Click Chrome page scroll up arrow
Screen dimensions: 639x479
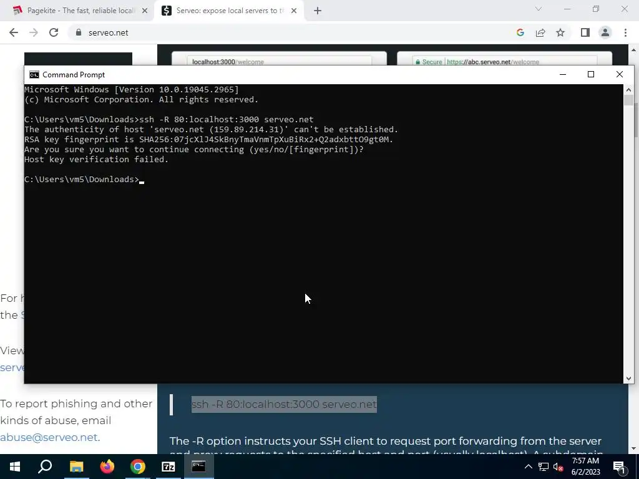[x=634, y=50]
